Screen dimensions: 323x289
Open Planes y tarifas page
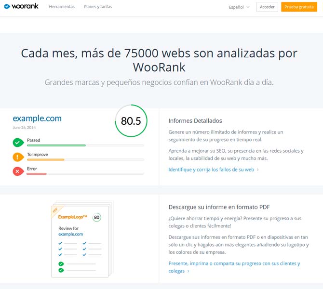point(98,7)
